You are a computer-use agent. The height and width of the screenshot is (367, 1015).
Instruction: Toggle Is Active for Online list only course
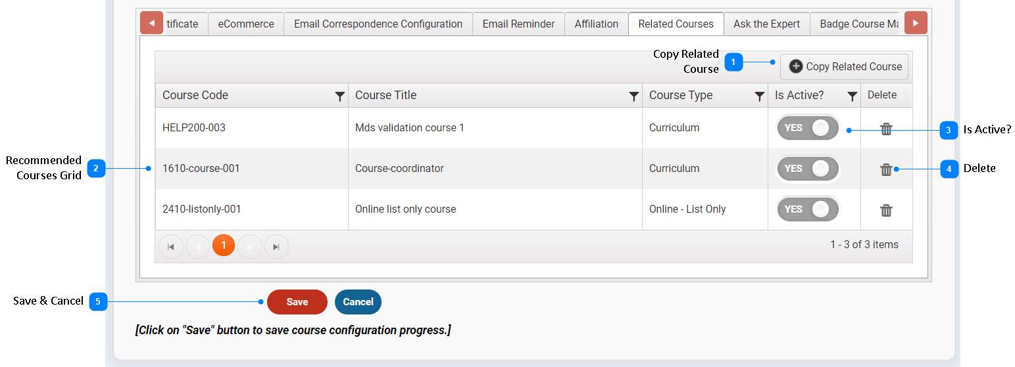808,209
